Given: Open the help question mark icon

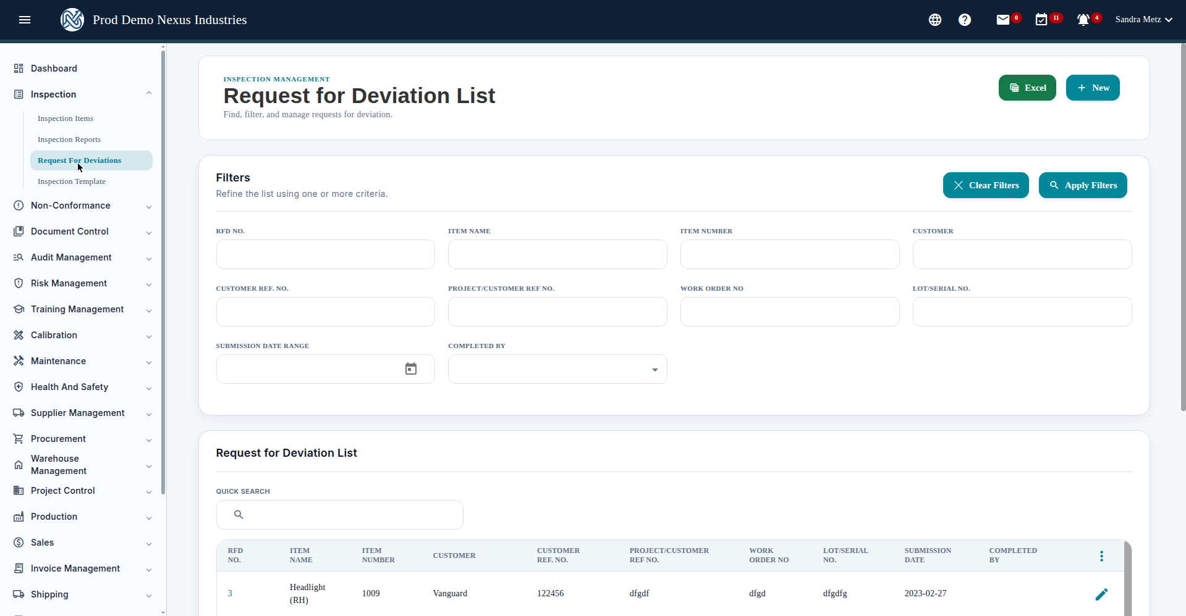Looking at the screenshot, I should (965, 20).
